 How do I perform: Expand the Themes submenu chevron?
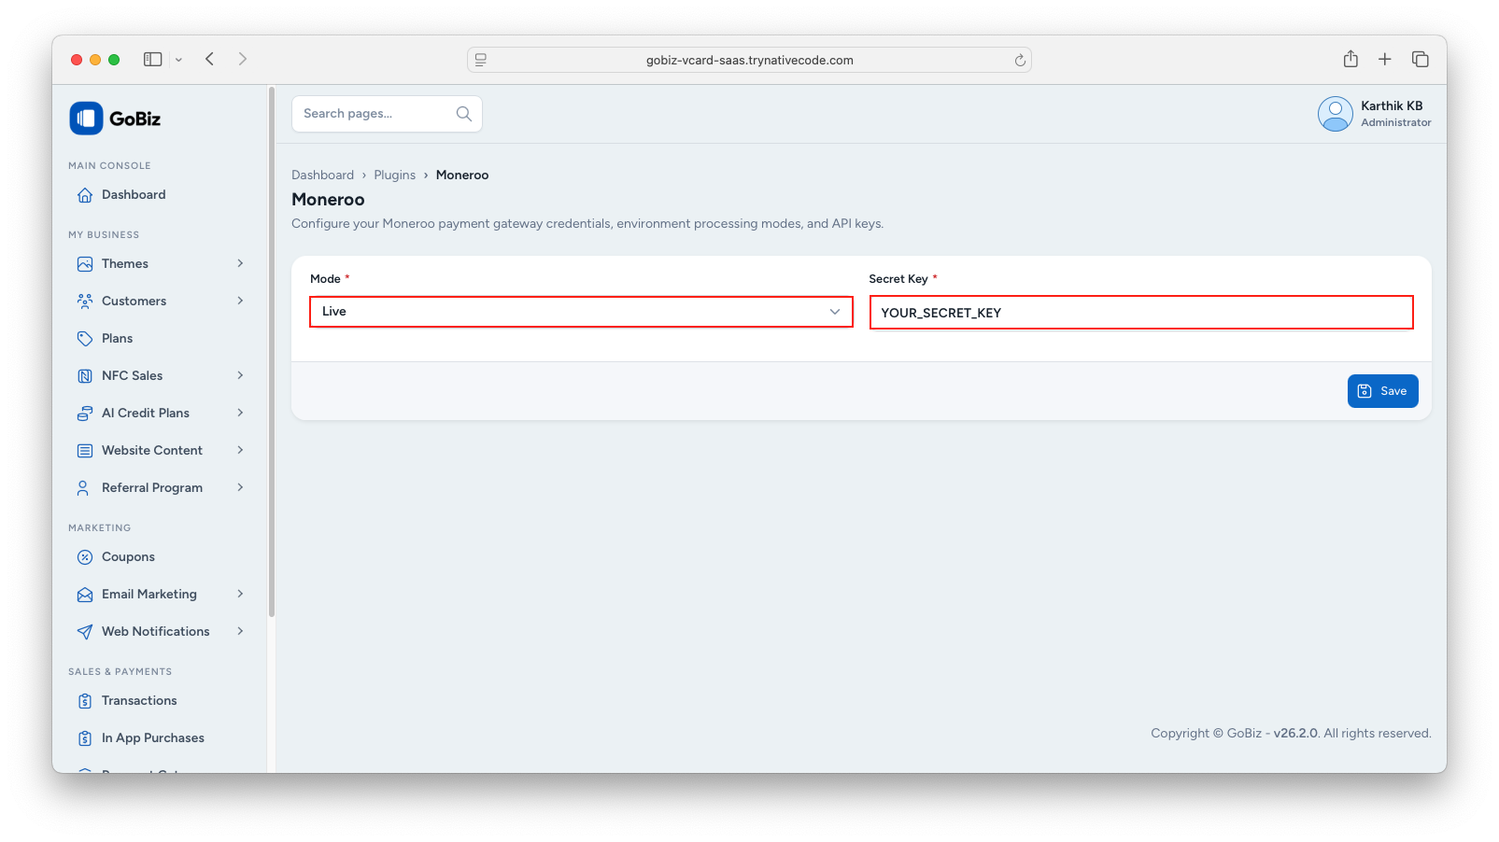[240, 263]
